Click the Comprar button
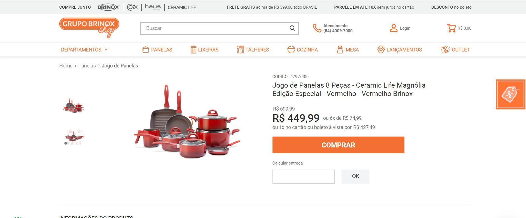The height and width of the screenshot is (218, 526). pyautogui.click(x=338, y=145)
